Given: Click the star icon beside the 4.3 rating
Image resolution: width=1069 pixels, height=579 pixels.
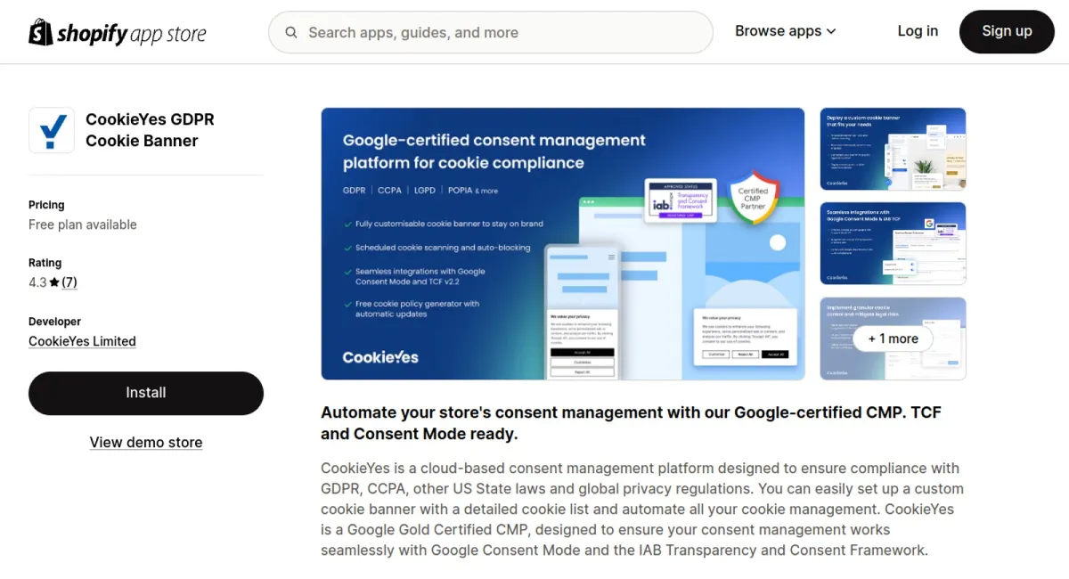Looking at the screenshot, I should [x=53, y=281].
